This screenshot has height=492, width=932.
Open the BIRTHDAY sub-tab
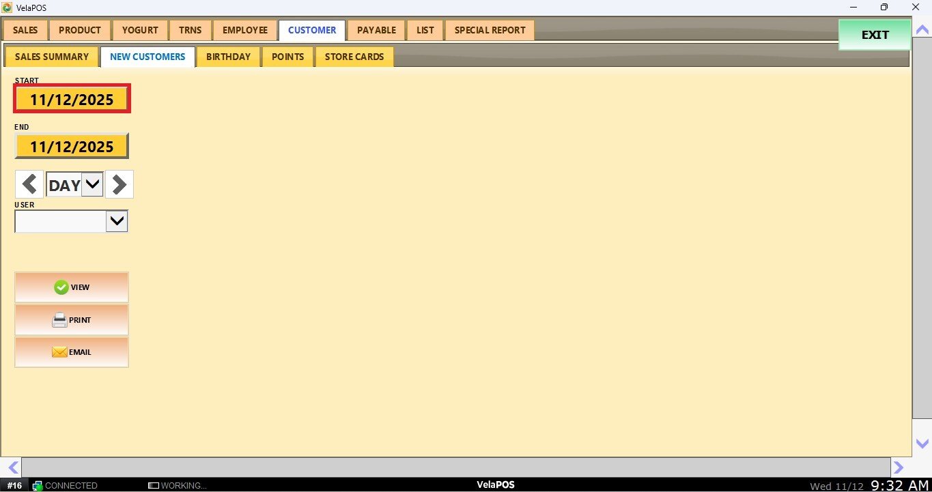point(228,57)
